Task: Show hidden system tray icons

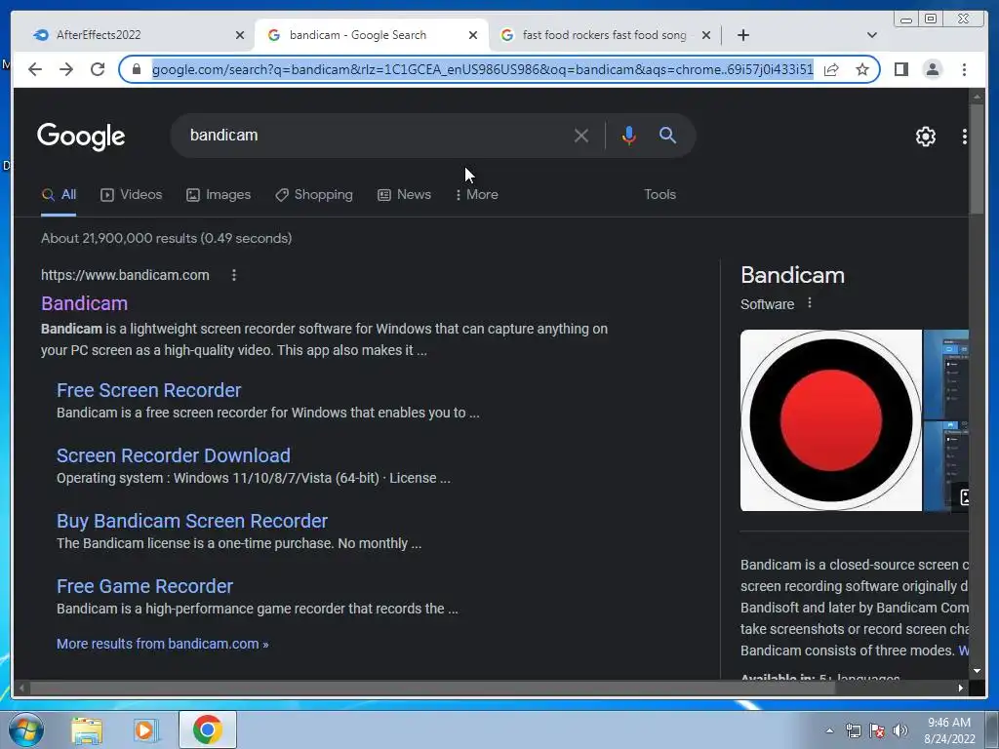Action: coord(829,730)
